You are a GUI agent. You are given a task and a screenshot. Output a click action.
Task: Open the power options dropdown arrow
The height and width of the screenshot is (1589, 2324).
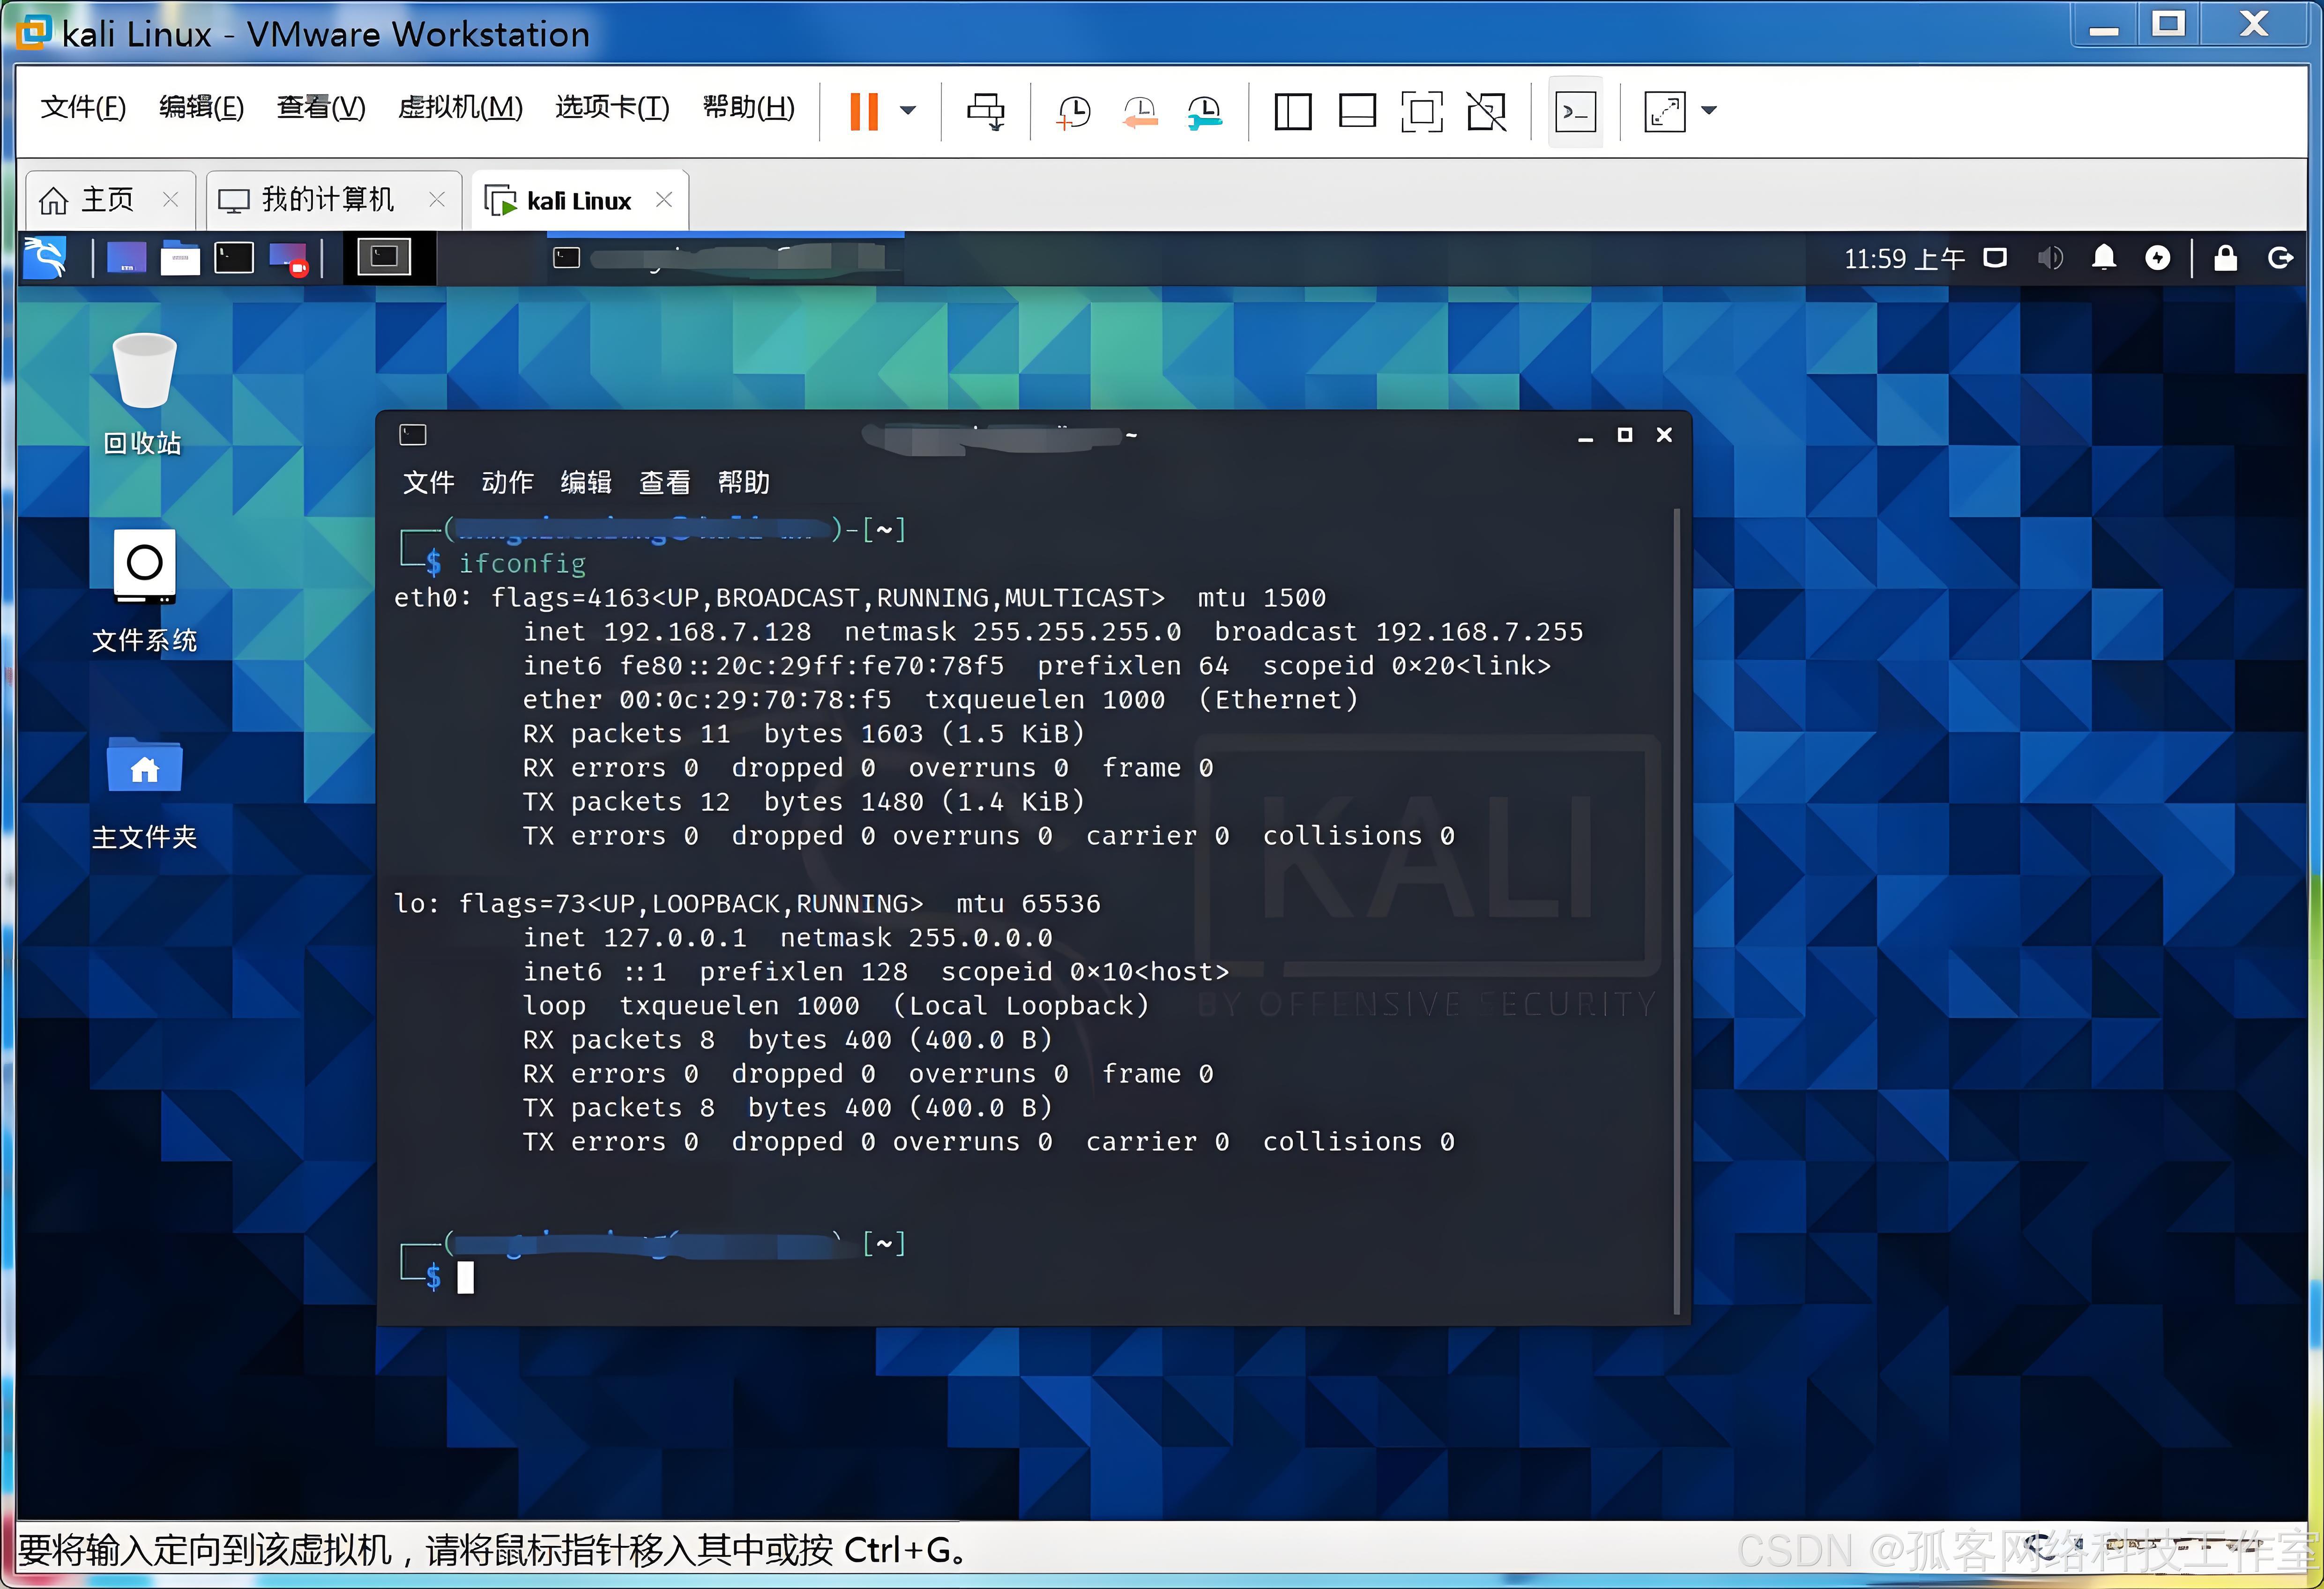click(x=908, y=111)
